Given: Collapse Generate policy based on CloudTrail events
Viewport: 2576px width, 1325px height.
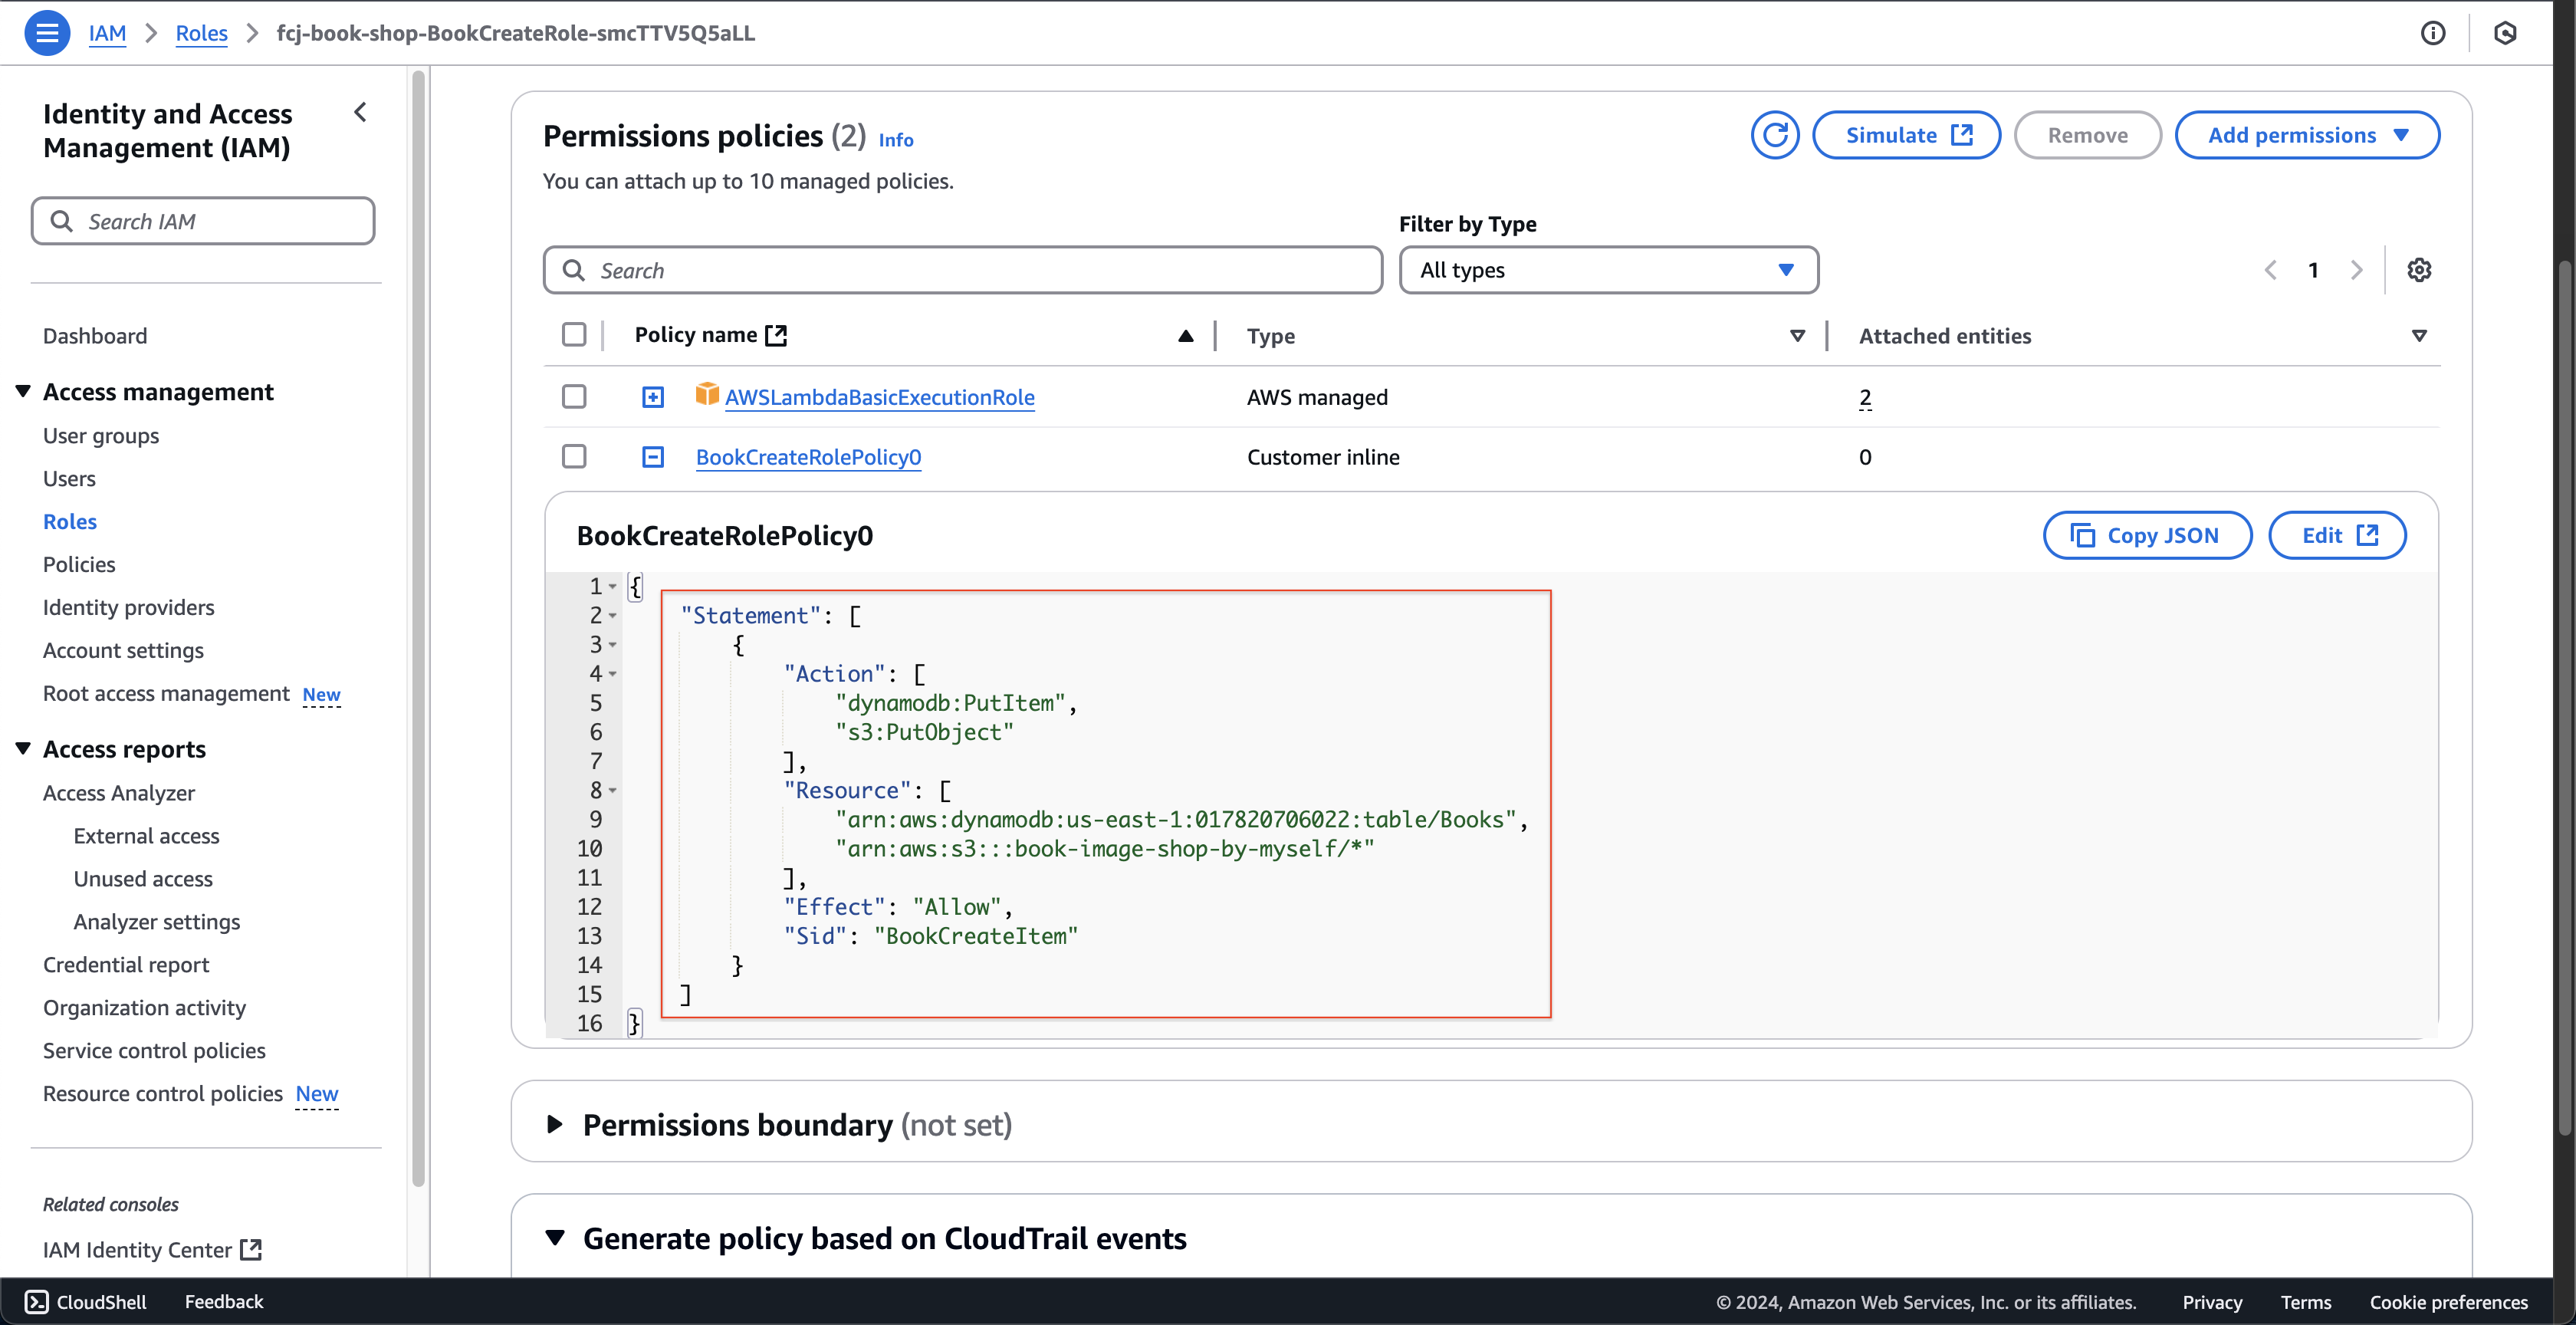Looking at the screenshot, I should [x=555, y=1238].
